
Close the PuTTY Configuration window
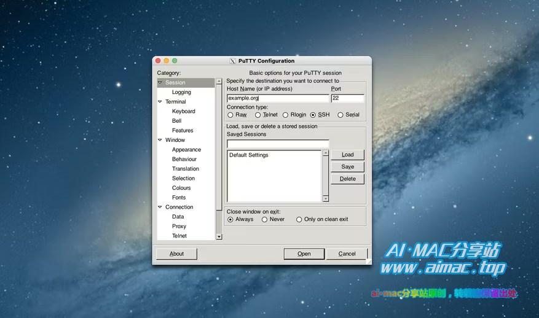(158, 61)
